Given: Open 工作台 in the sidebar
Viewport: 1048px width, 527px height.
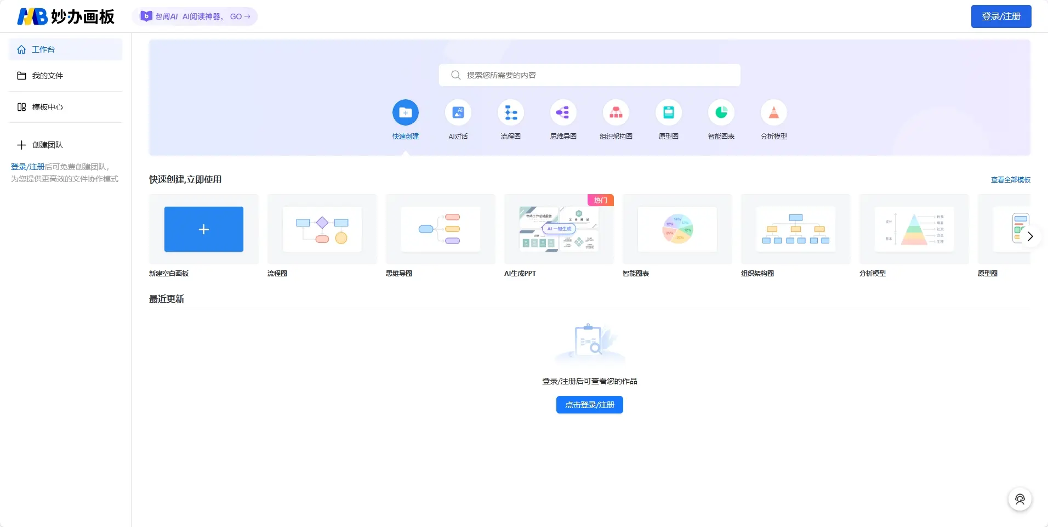Looking at the screenshot, I should [x=43, y=49].
